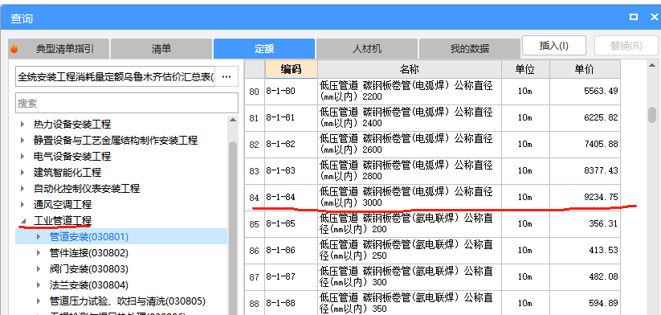Select 管件连接(030802) tree item
Viewport: 661px width, 315px height.
point(88,253)
